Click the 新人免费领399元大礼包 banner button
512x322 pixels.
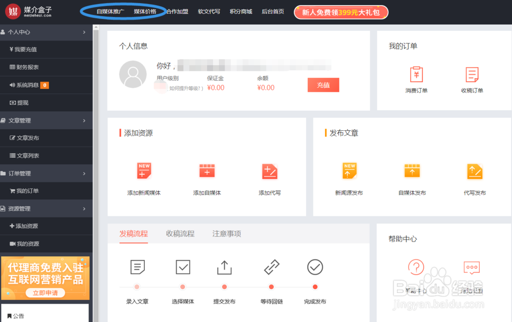coord(341,12)
